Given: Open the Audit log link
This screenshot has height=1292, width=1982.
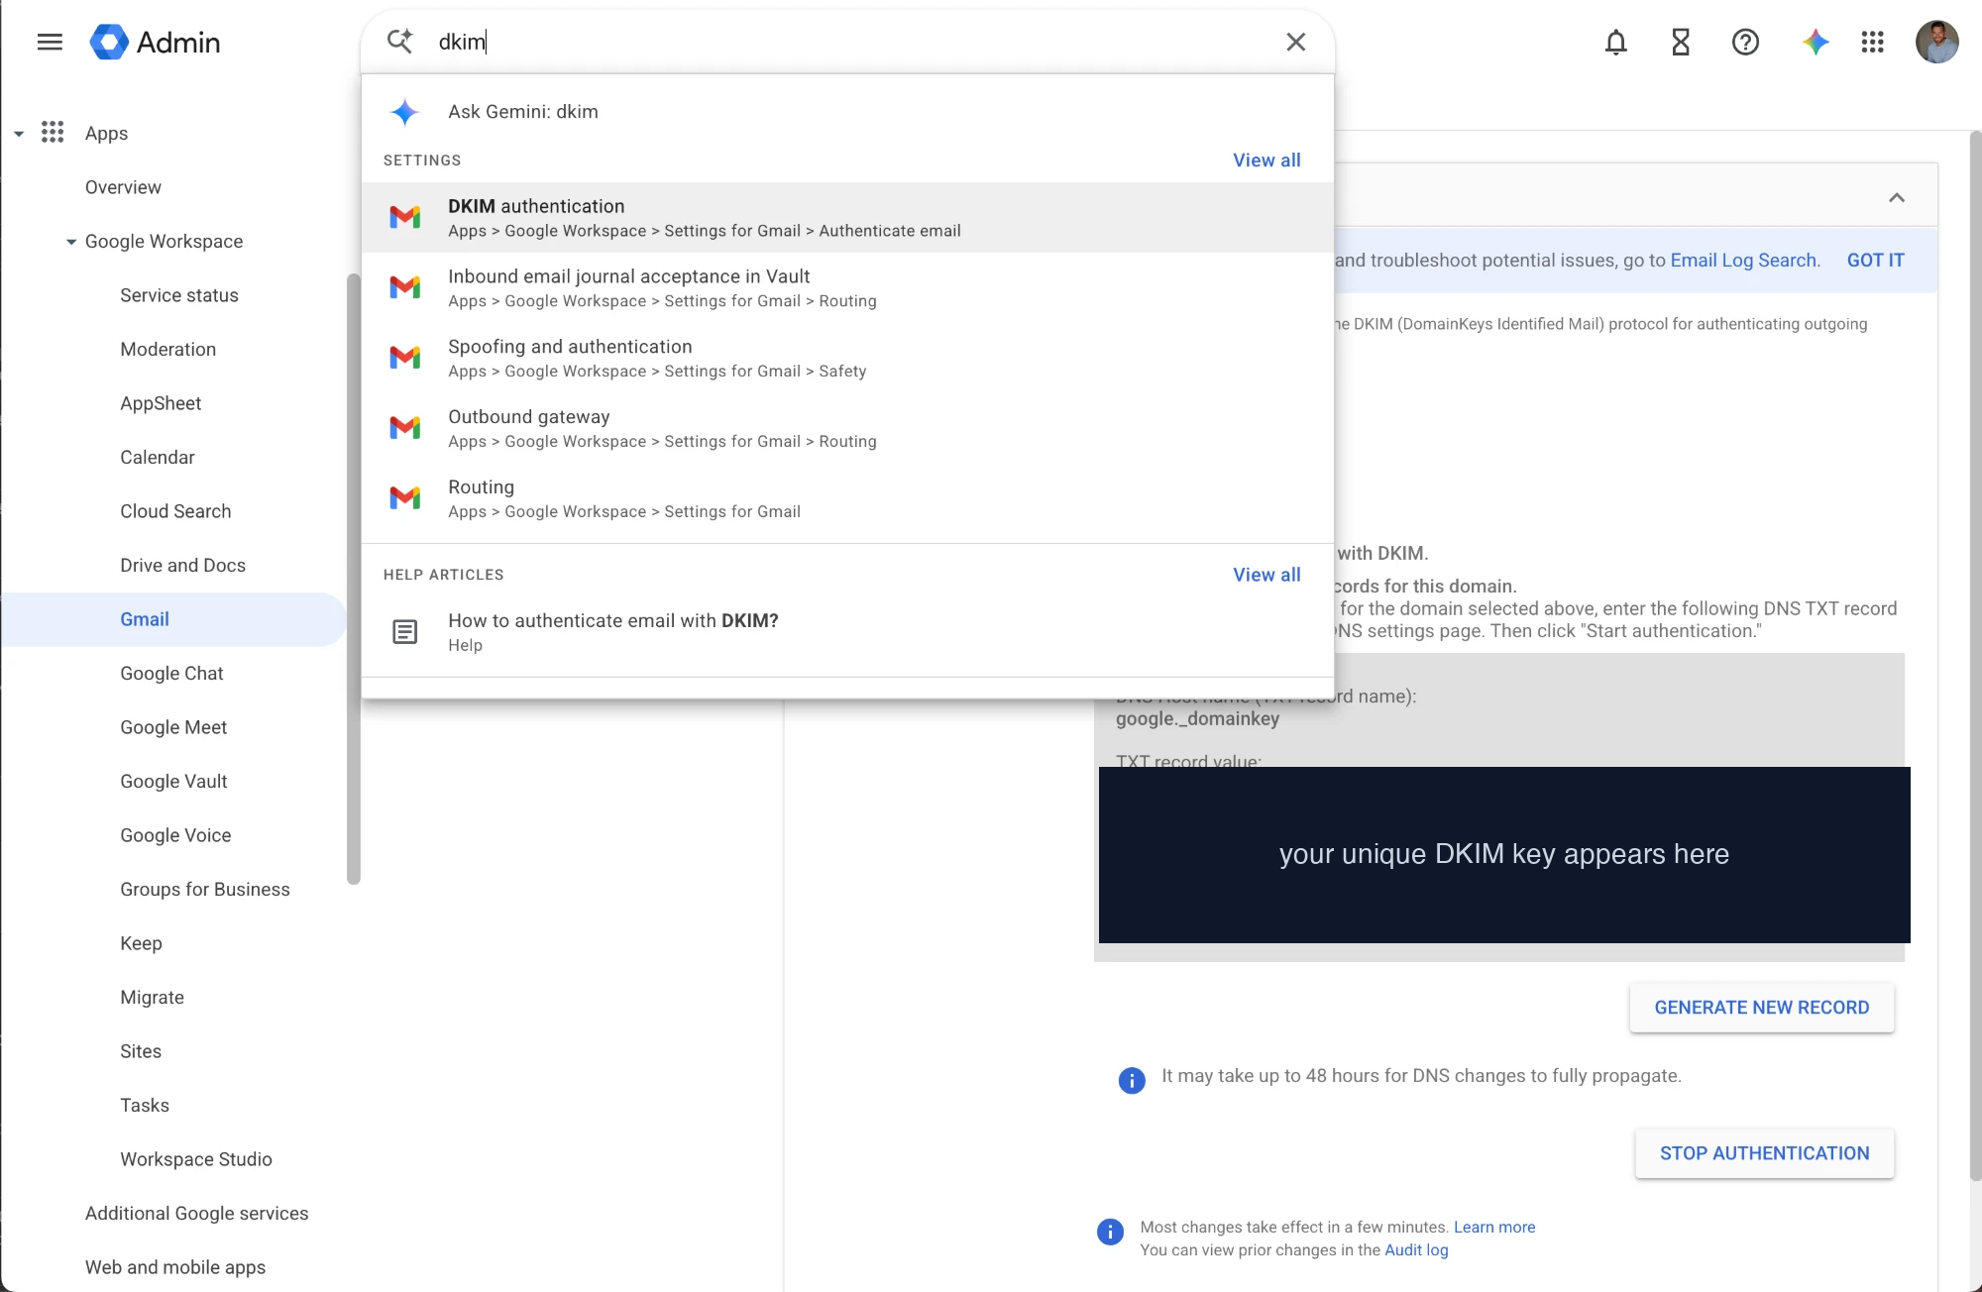Looking at the screenshot, I should pyautogui.click(x=1416, y=1249).
